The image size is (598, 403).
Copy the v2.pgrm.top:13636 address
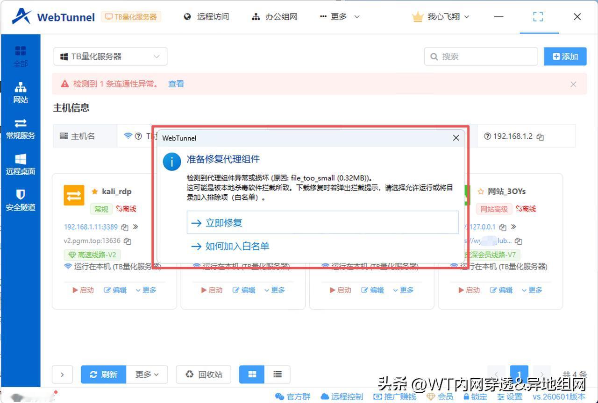click(128, 241)
